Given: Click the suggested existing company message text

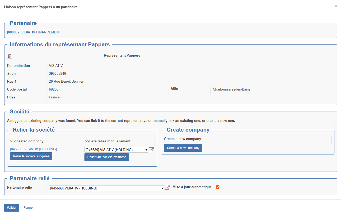Looking at the screenshot, I should (121, 121).
